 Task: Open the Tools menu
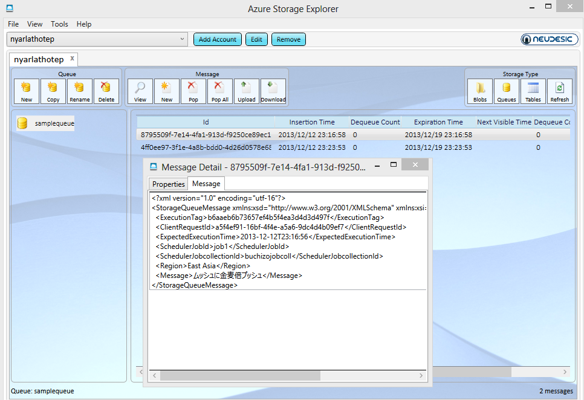coord(59,24)
